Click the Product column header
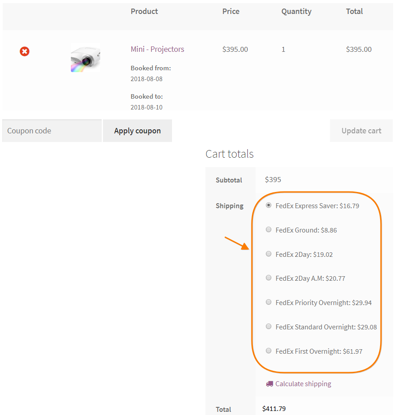Screen dimensions: 395x415 pyautogui.click(x=144, y=11)
